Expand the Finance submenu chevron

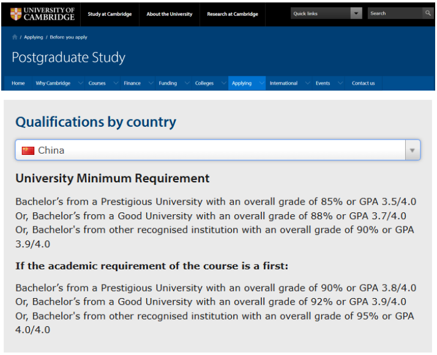point(151,83)
